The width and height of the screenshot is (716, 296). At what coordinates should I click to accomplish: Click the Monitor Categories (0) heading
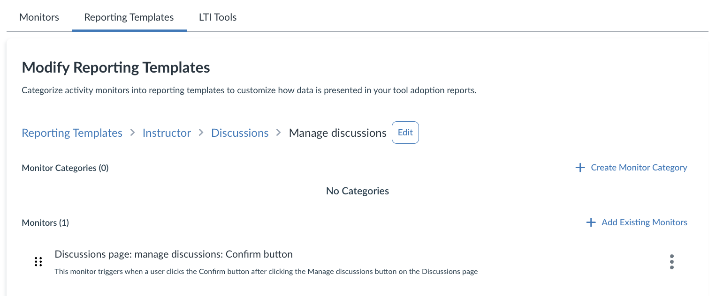pos(65,168)
